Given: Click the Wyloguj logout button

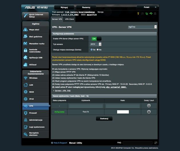Looking at the screenshot, I should point(64,7).
